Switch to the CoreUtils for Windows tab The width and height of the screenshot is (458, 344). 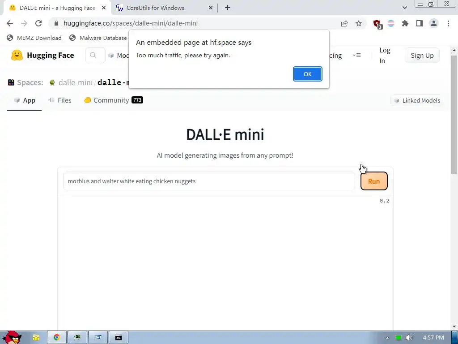coord(165,8)
